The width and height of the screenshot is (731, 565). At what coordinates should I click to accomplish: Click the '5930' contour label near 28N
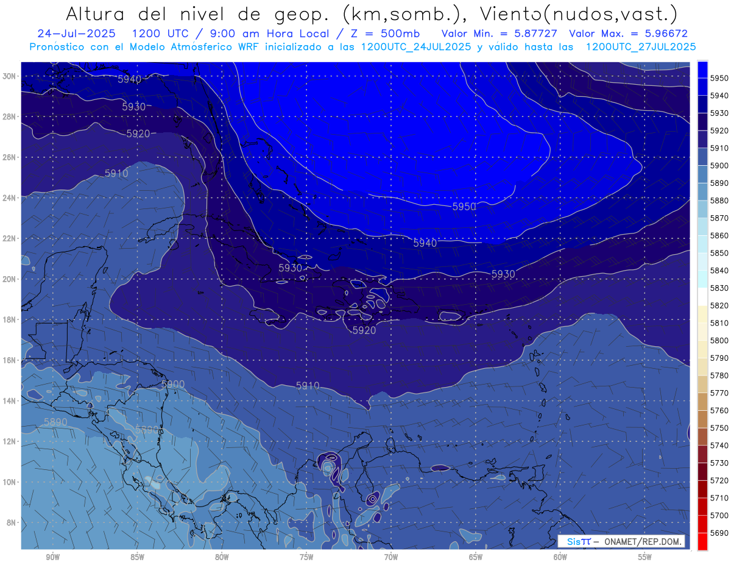click(134, 107)
